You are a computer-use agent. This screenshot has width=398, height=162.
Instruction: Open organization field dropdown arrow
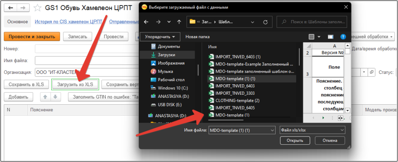365,72
